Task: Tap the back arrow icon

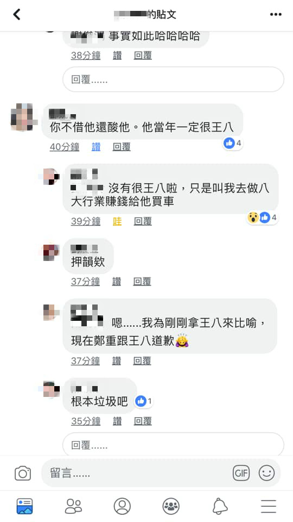Action: (17, 14)
